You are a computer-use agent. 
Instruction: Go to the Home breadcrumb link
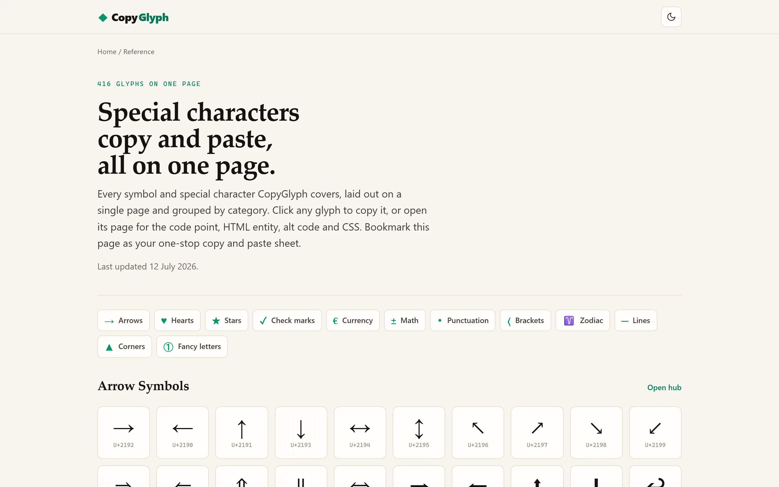pyautogui.click(x=107, y=51)
